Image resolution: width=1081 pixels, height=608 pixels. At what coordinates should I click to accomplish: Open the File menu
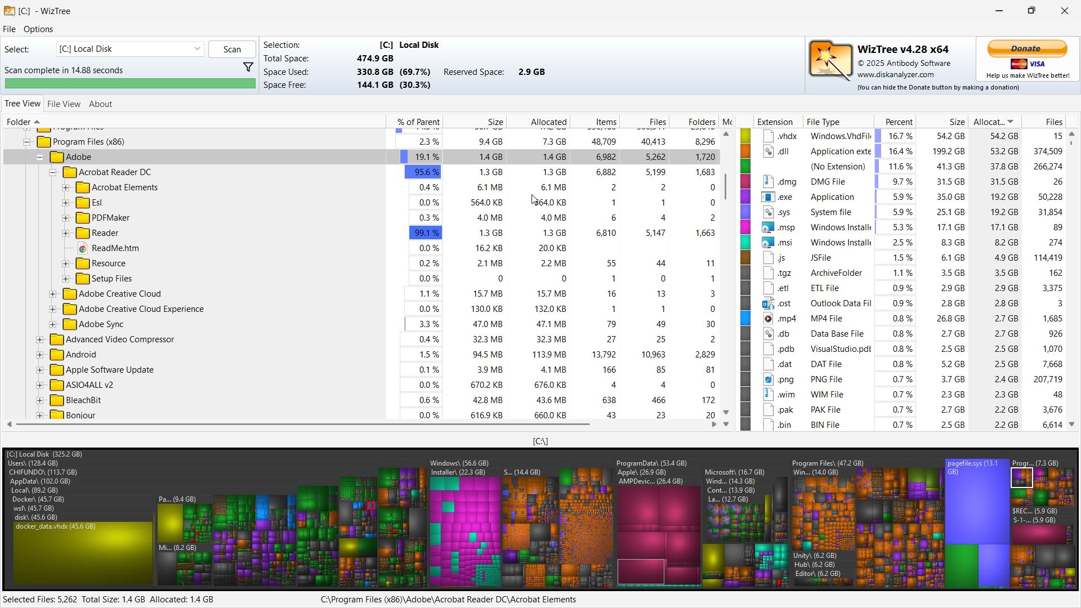pos(9,29)
